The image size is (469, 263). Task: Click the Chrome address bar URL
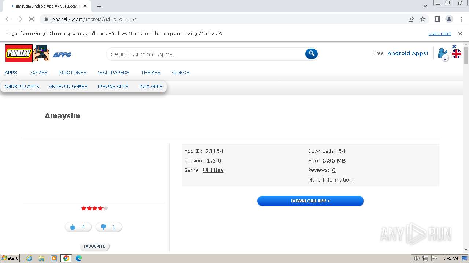click(94, 19)
